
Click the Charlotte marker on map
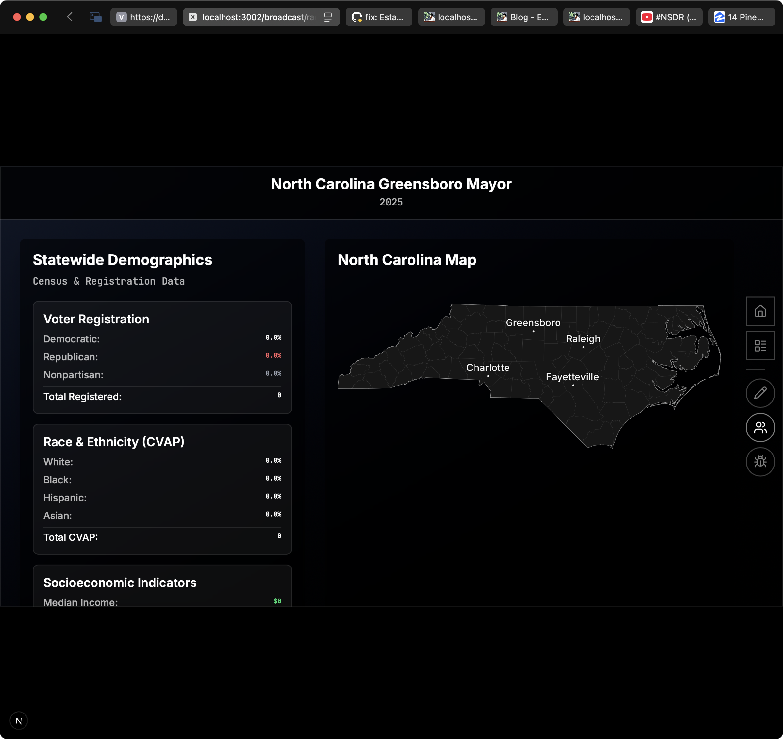(x=488, y=376)
